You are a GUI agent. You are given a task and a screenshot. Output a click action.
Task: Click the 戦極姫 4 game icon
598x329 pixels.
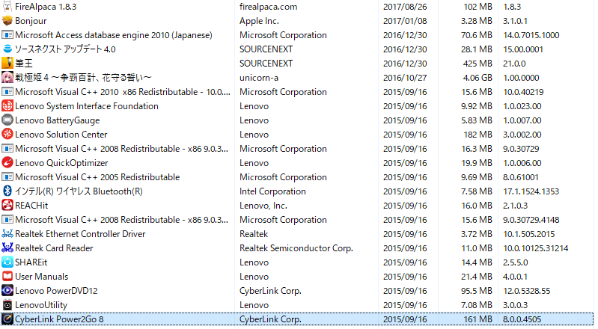coord(7,77)
